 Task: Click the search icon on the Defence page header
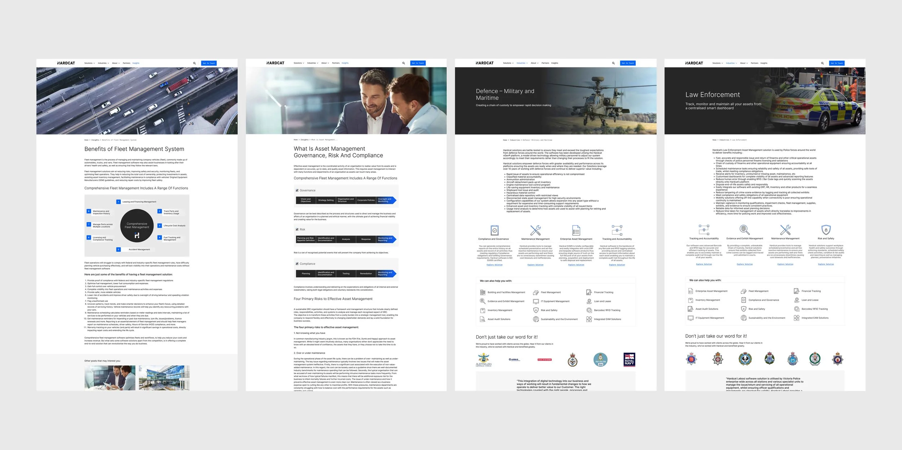coord(613,63)
